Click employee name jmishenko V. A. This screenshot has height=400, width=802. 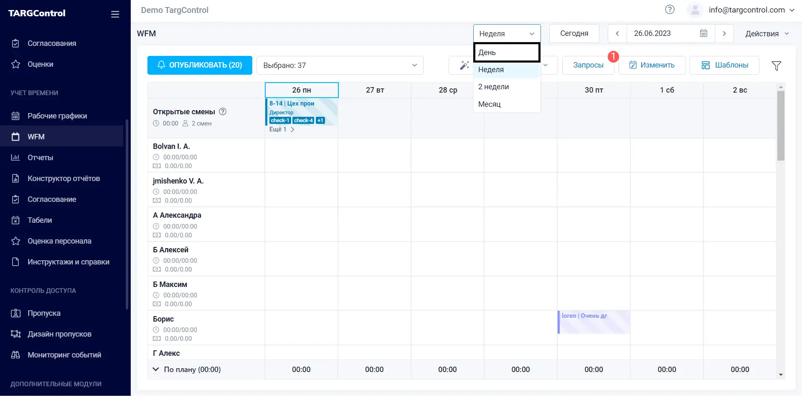click(x=178, y=181)
